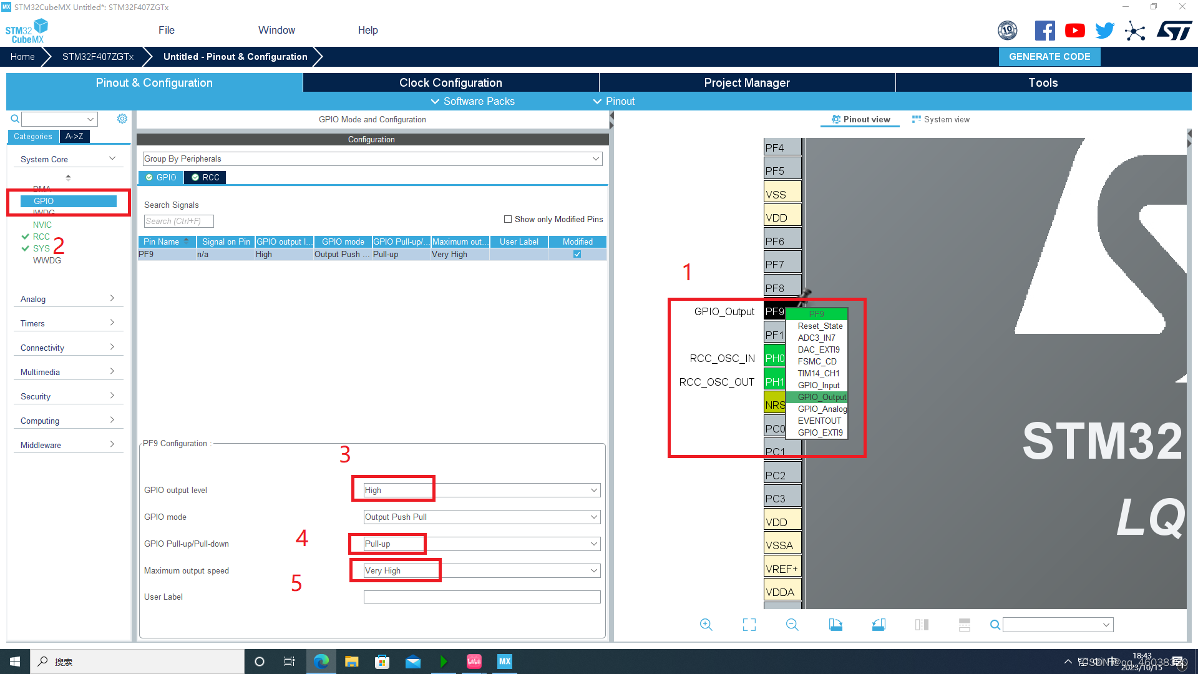Viewport: 1198px width, 674px height.
Task: Select GPIO_Input from PF9 context menu
Action: click(x=818, y=385)
